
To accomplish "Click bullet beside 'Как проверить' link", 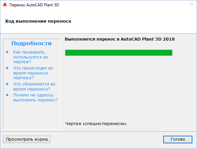I will point(7,52).
